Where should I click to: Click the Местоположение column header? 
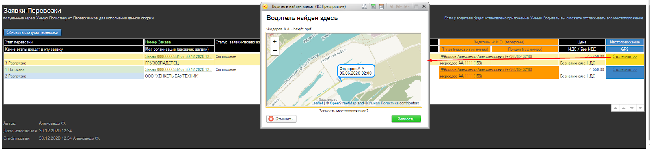(625, 42)
